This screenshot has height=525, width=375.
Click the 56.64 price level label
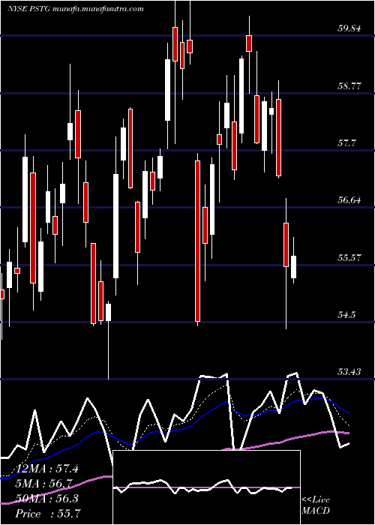(349, 200)
